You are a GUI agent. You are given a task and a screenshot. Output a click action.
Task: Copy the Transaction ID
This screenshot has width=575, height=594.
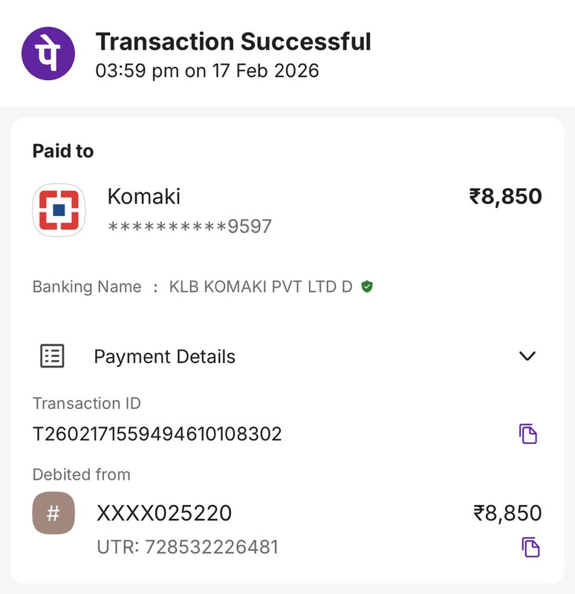coord(528,434)
